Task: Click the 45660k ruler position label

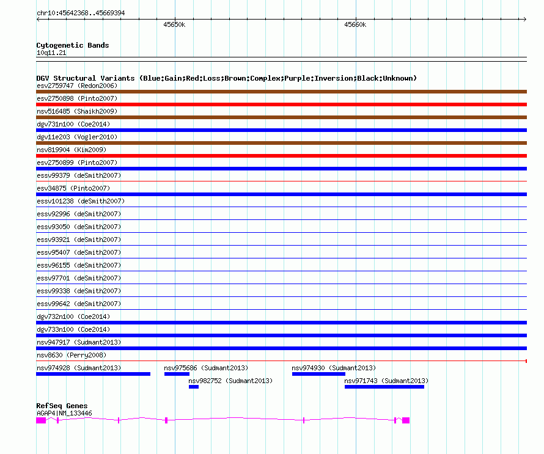Action: [x=355, y=25]
